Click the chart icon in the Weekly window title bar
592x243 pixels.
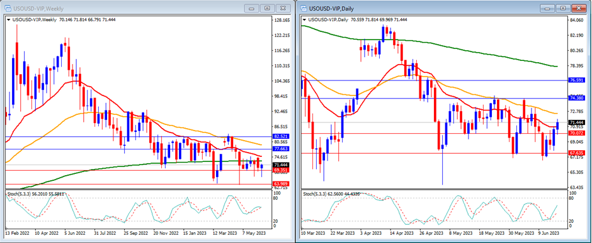(x=8, y=8)
